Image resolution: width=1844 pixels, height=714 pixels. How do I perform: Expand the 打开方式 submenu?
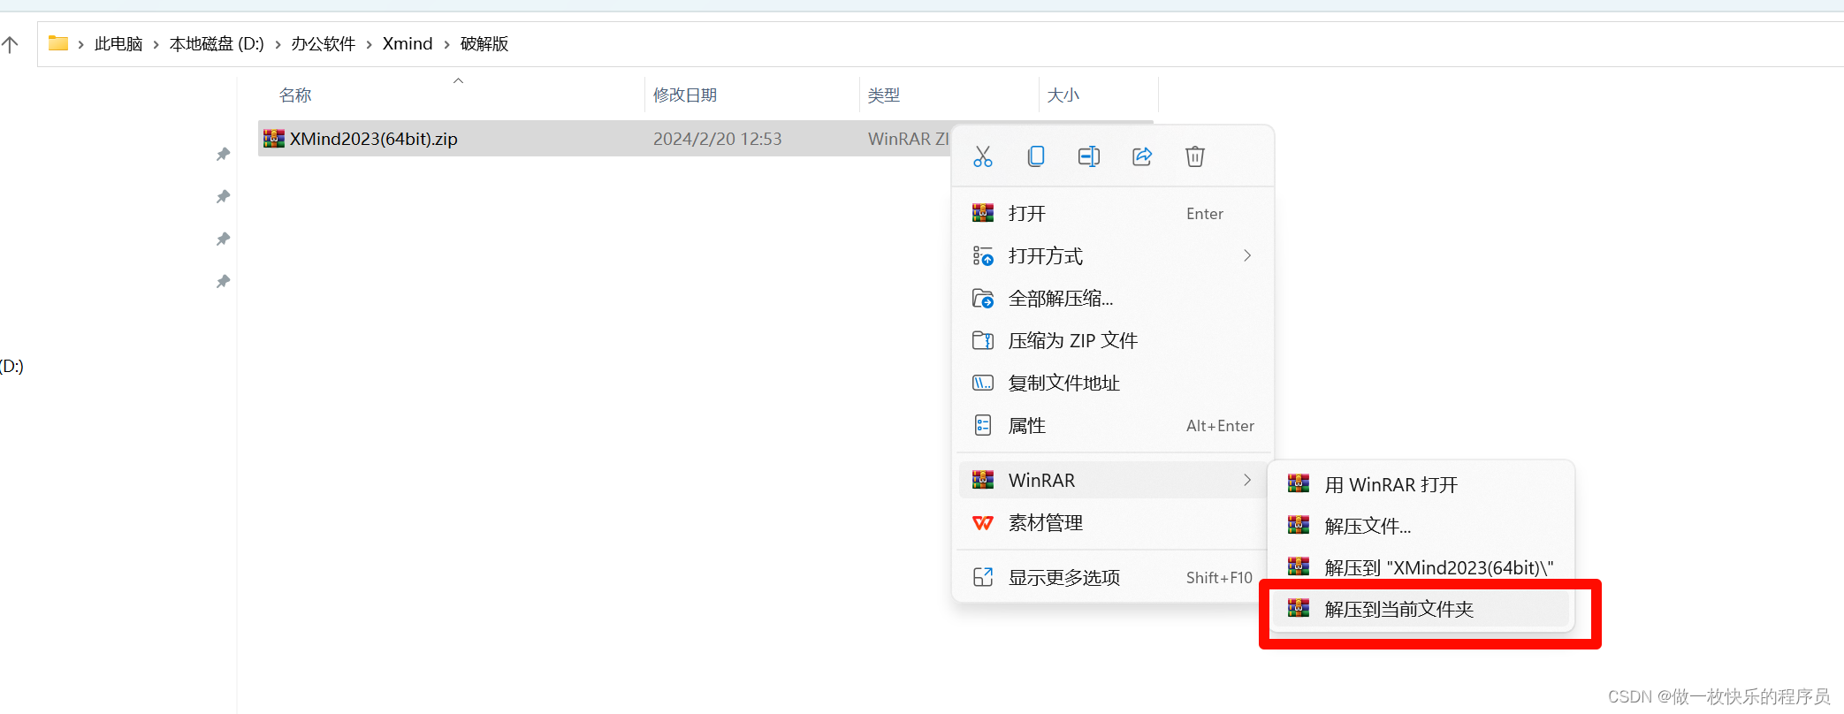1113,255
